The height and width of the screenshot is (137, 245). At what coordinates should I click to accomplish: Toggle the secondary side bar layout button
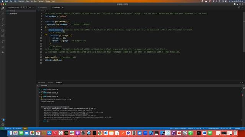coord(240,4)
